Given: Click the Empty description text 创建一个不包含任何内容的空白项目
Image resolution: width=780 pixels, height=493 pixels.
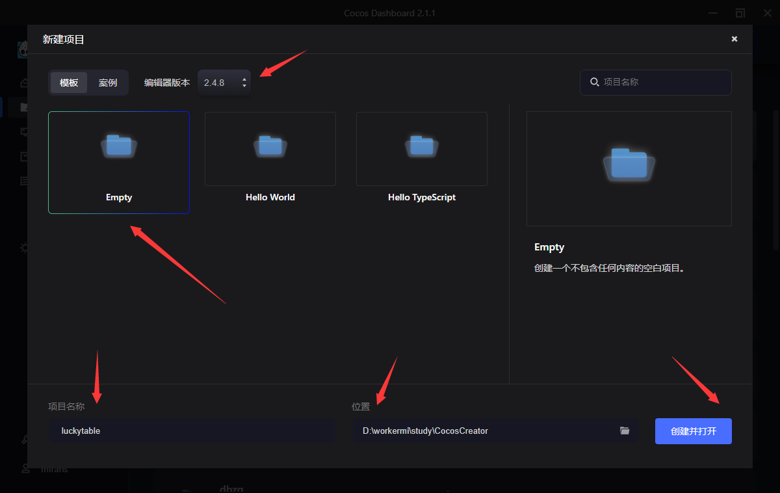Looking at the screenshot, I should click(609, 268).
